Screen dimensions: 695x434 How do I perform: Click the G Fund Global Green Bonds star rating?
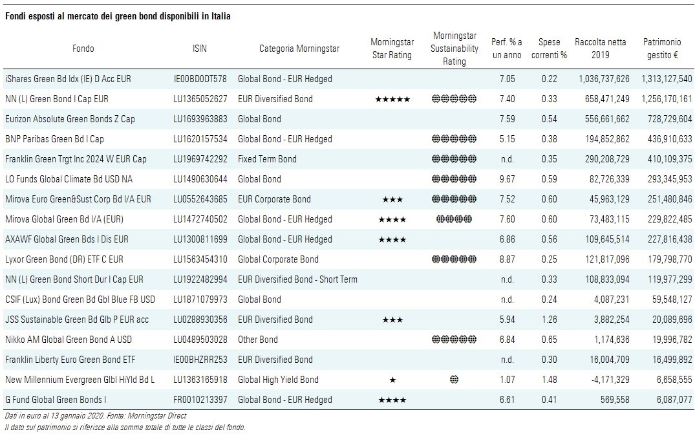[x=392, y=400]
